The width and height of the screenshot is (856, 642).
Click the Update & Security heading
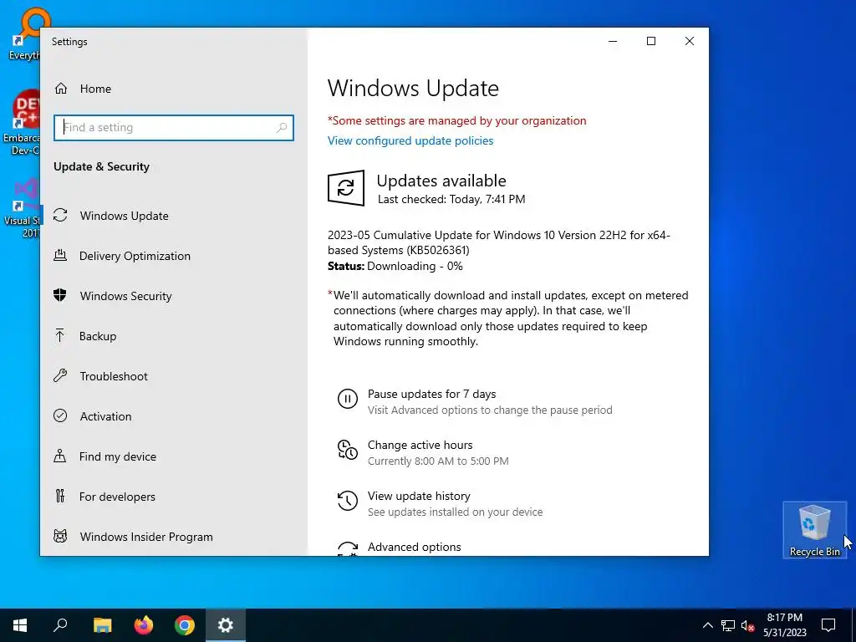[x=101, y=166]
